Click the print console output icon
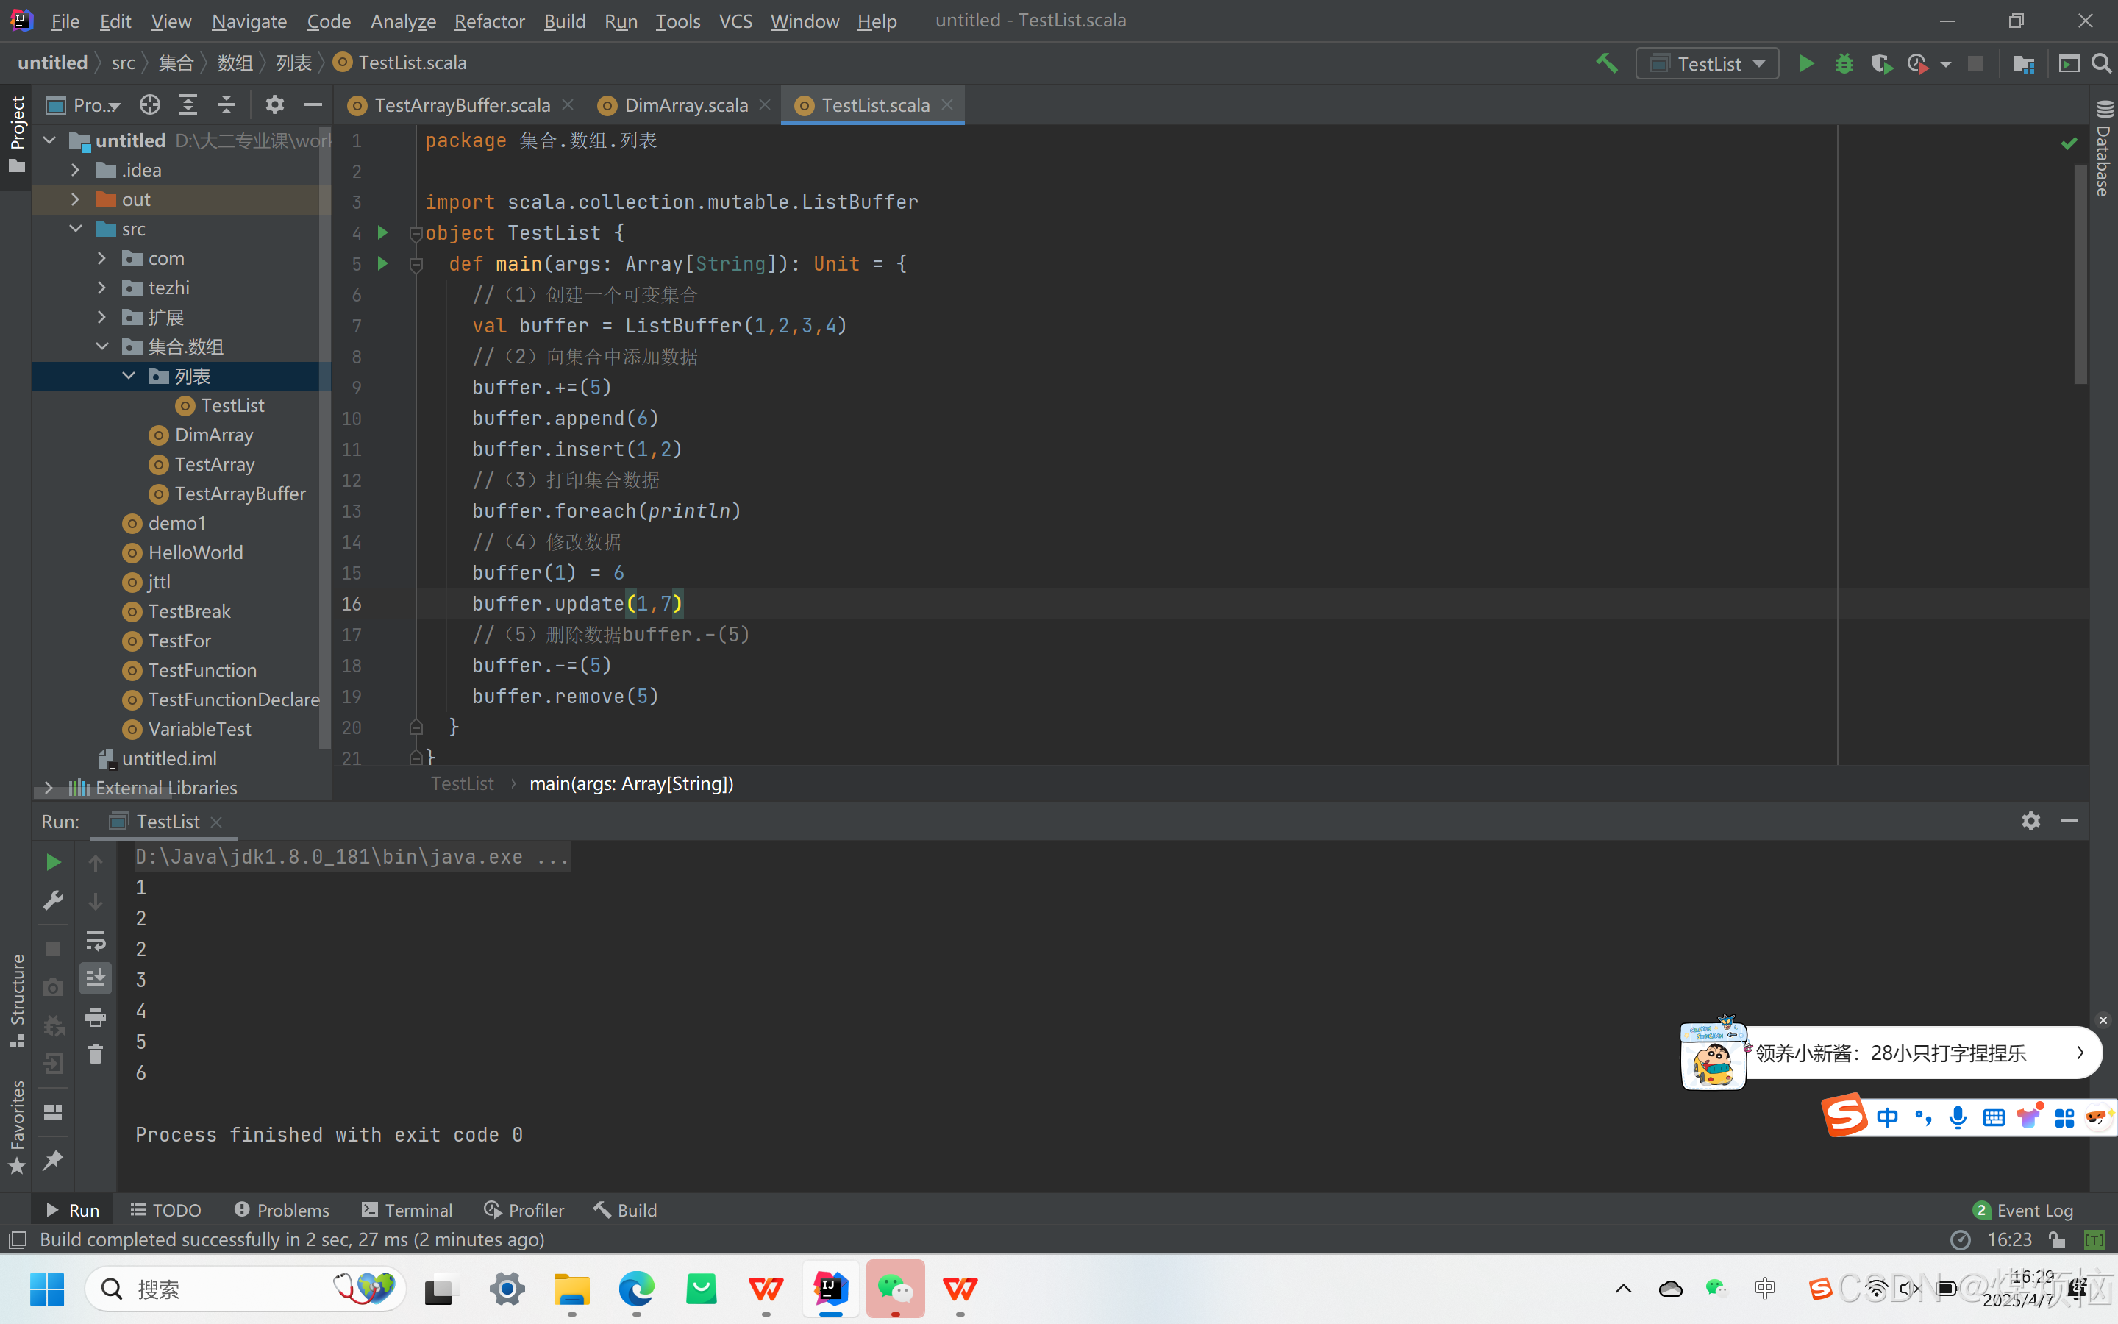Image resolution: width=2118 pixels, height=1324 pixels. pos(96,1017)
